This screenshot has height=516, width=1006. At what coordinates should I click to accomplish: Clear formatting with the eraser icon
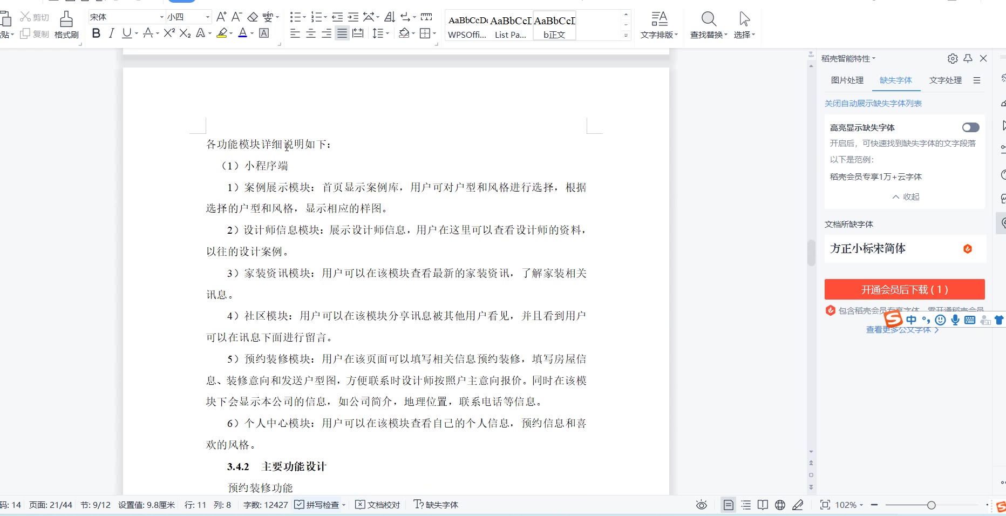pyautogui.click(x=253, y=17)
